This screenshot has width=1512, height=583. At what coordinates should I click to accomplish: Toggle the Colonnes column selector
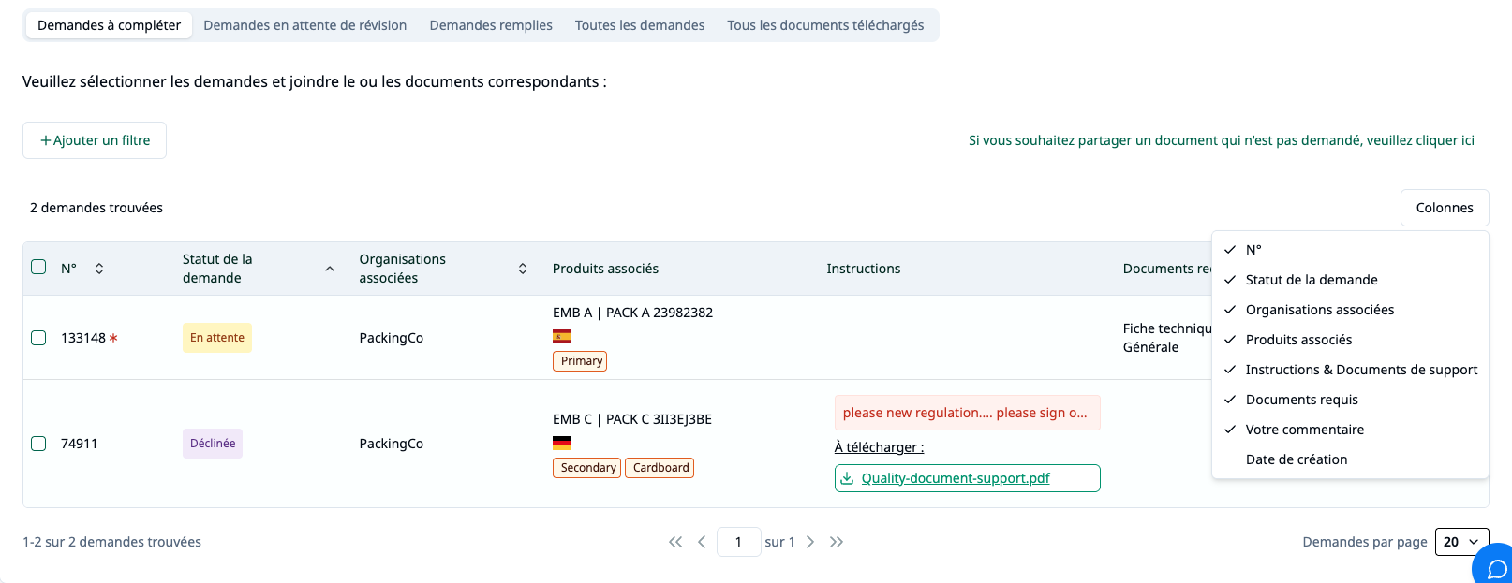pos(1445,208)
